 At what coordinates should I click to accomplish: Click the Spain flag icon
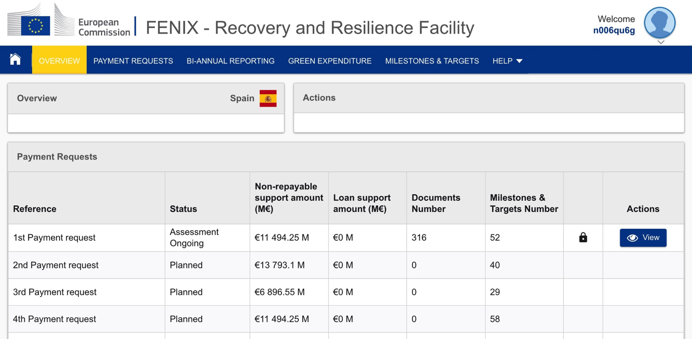[x=268, y=98]
